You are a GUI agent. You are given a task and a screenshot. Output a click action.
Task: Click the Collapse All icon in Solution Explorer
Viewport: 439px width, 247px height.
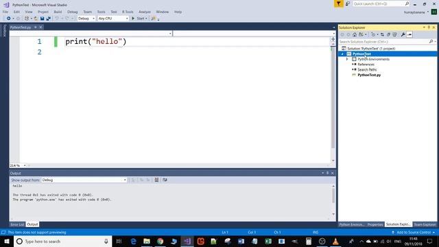388,34
